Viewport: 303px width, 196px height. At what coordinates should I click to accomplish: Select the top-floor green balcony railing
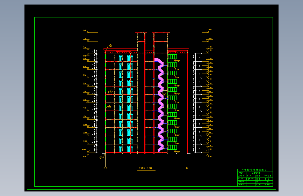[173, 56]
